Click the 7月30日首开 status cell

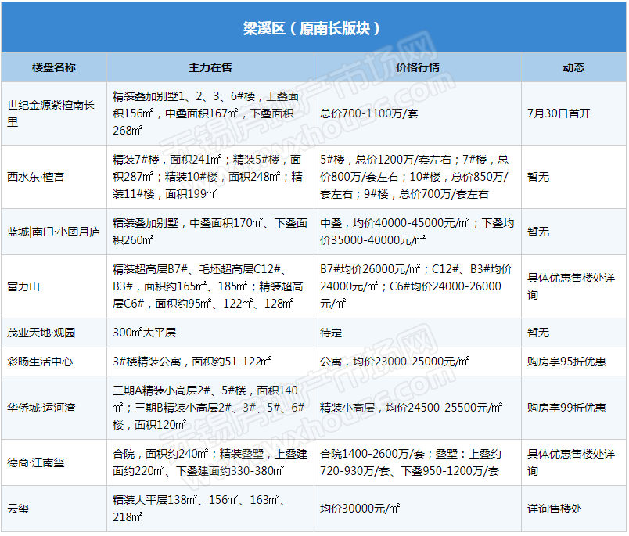click(559, 113)
